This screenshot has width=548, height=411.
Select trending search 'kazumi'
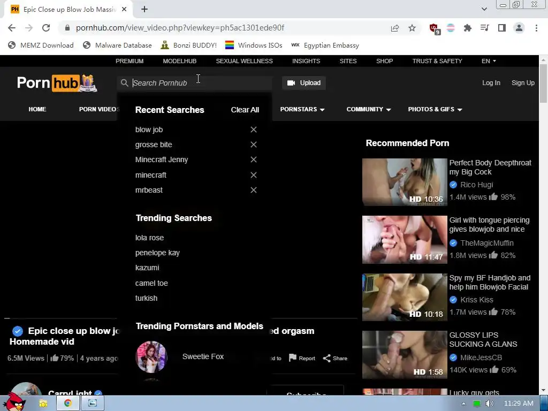[147, 268]
